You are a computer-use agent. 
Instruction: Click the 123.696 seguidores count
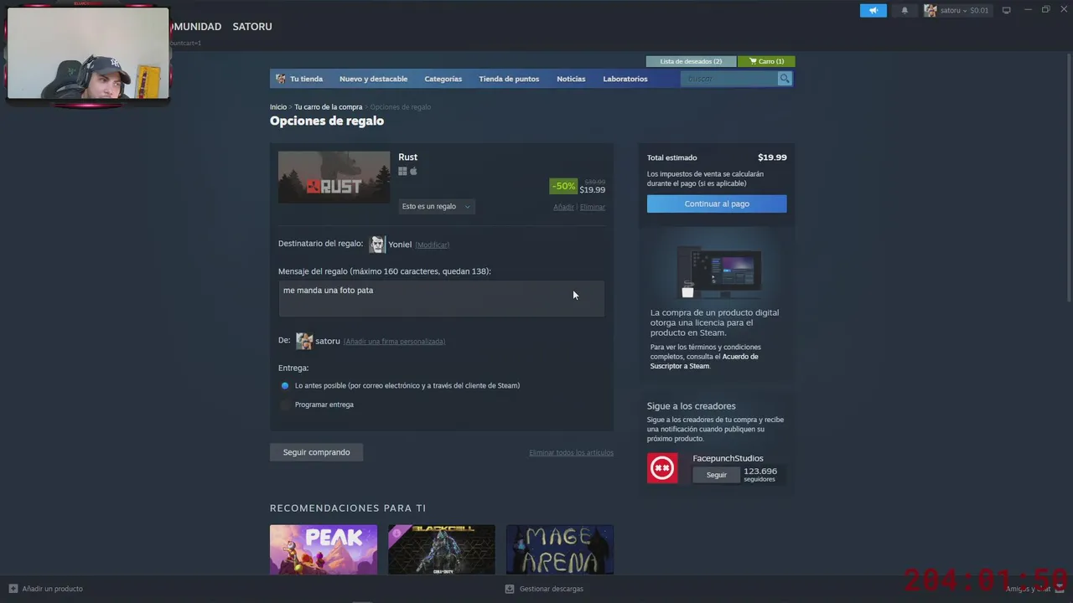(760, 475)
